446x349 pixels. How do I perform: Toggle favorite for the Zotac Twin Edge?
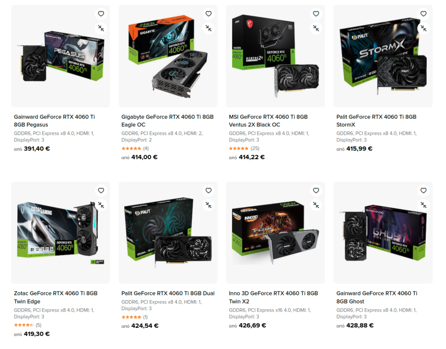101,190
